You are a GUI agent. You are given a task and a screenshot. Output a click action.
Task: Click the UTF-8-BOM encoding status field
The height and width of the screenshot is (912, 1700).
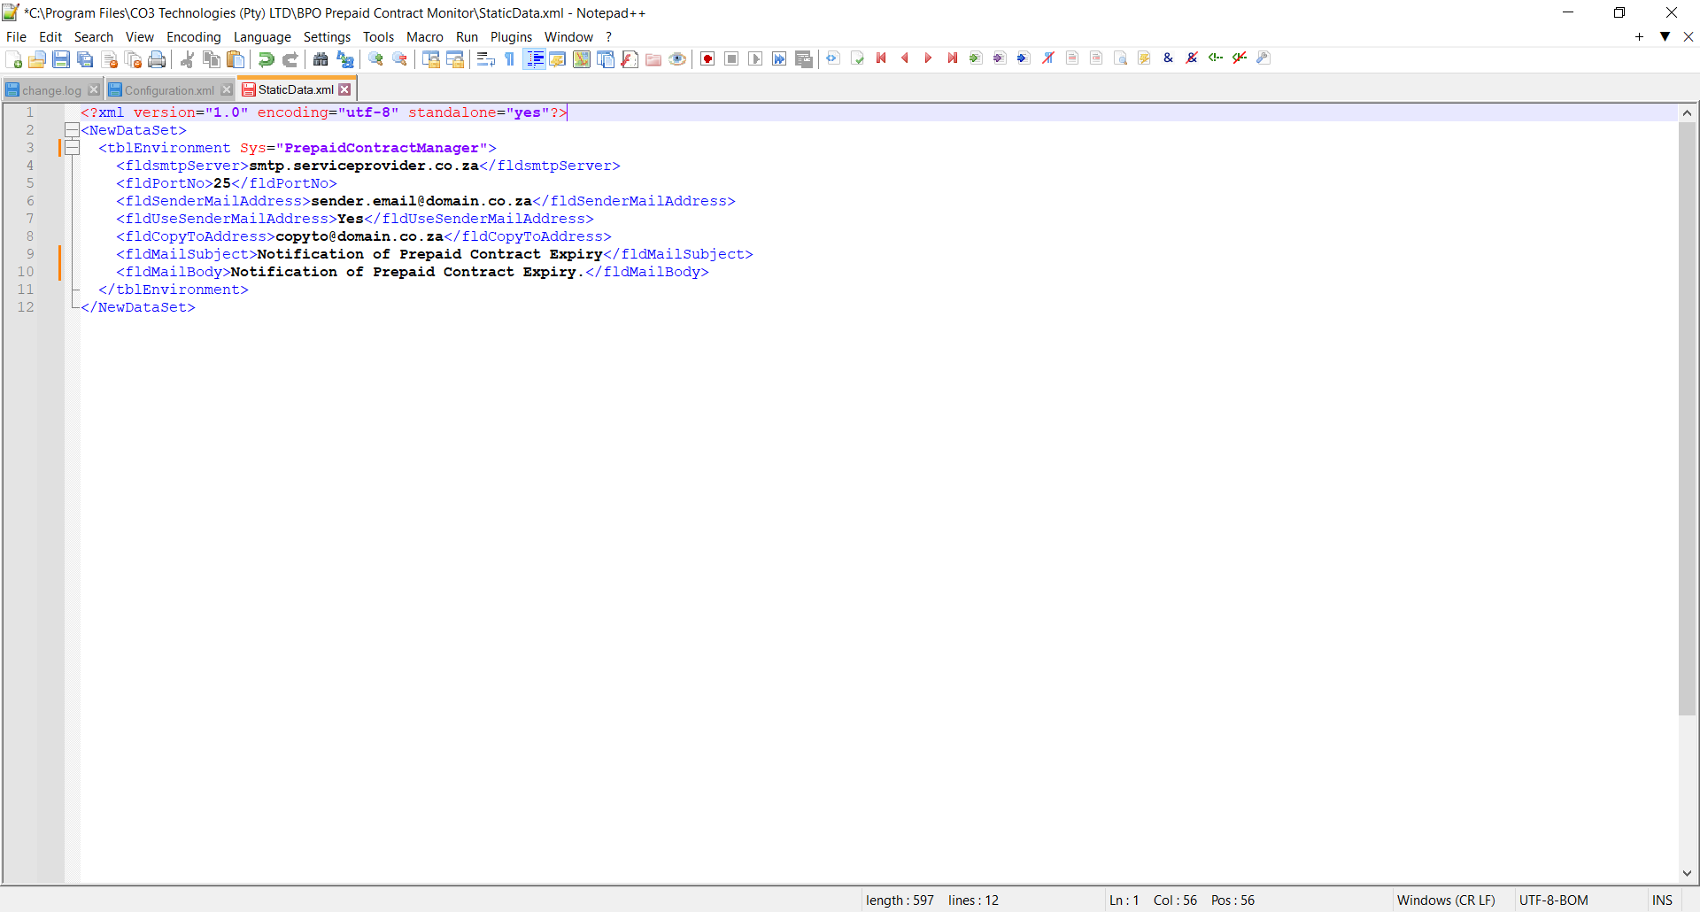(1553, 900)
